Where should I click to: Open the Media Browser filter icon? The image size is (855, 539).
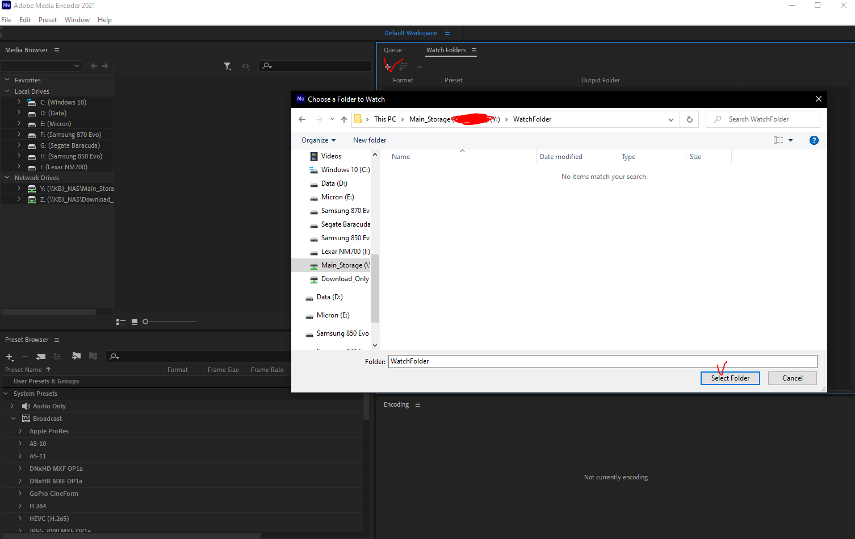[227, 66]
